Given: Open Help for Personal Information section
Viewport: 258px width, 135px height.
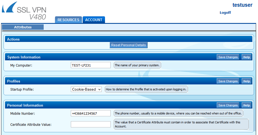Looking at the screenshot, I should click(247, 105).
